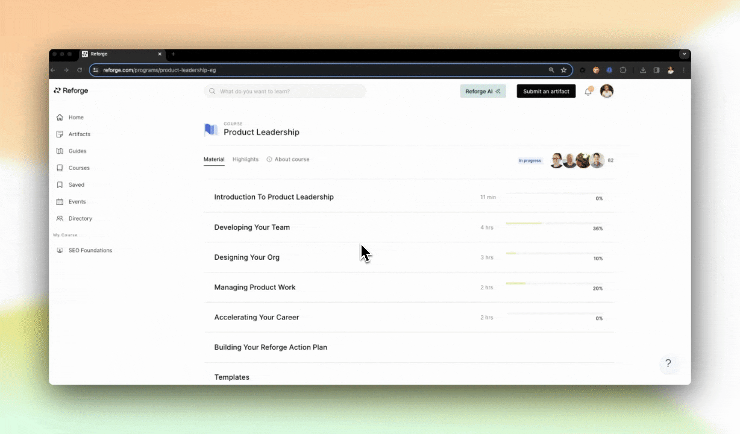Click the Designing Your Org progress bar
The width and height of the screenshot is (740, 434).
(554, 253)
